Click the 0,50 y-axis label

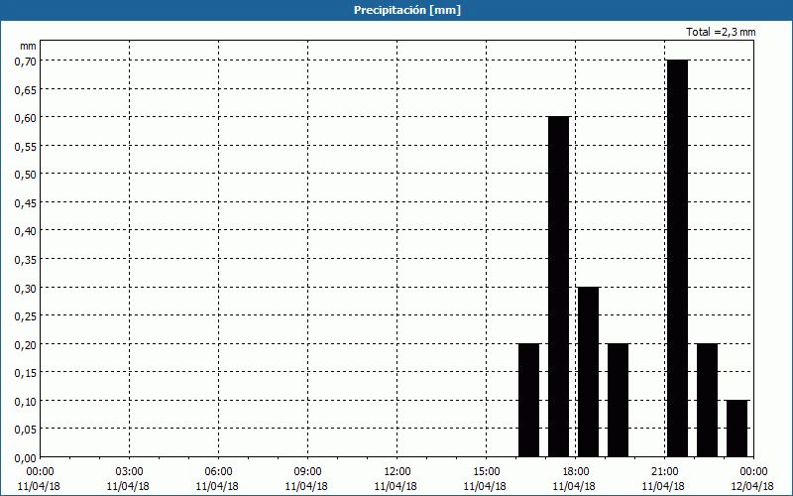point(26,175)
